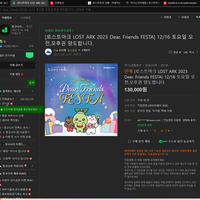The width and height of the screenshot is (200, 200).
Task: Click the Joonggonara cafe logo icon
Action: pos(5,29)
